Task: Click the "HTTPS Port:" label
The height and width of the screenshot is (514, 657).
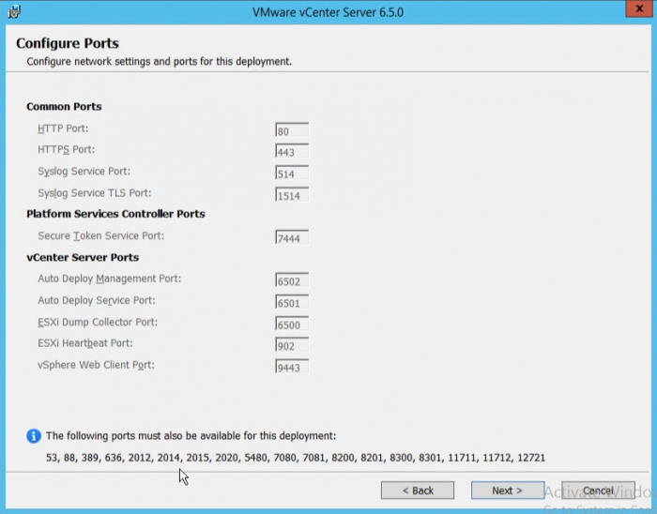Action: coord(67,149)
